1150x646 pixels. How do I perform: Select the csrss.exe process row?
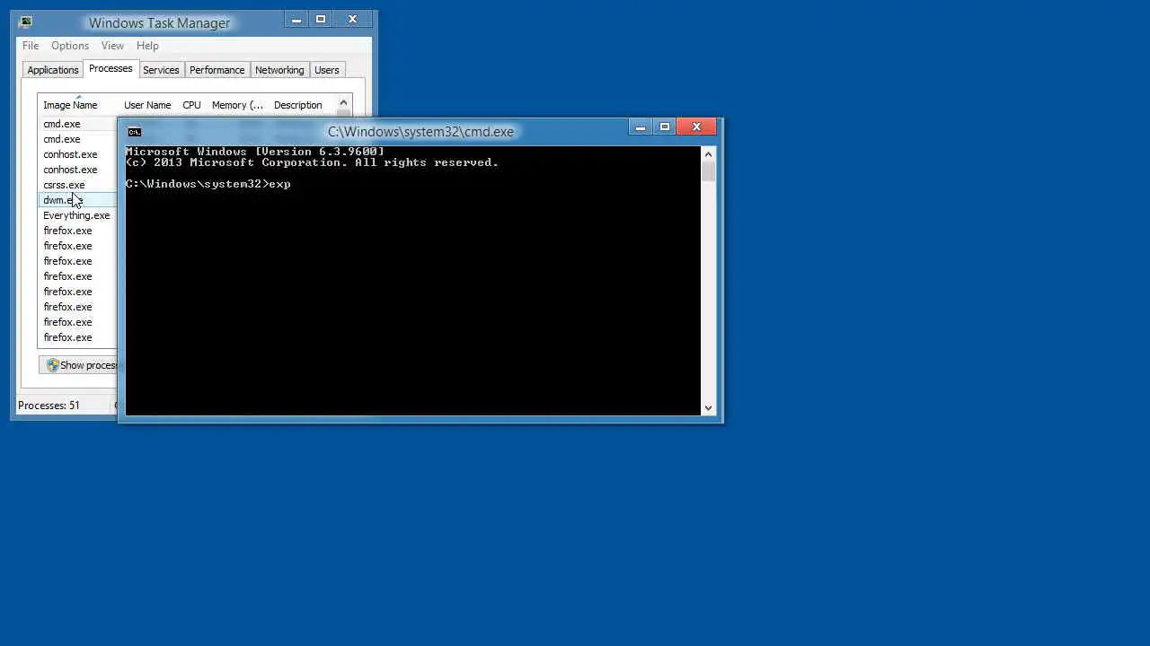77,185
